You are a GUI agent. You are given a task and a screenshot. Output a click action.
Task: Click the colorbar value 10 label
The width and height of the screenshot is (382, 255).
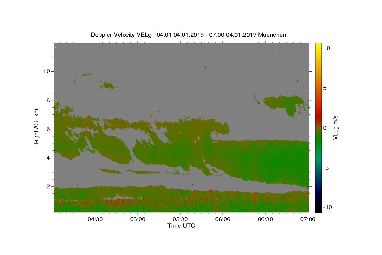click(x=326, y=48)
